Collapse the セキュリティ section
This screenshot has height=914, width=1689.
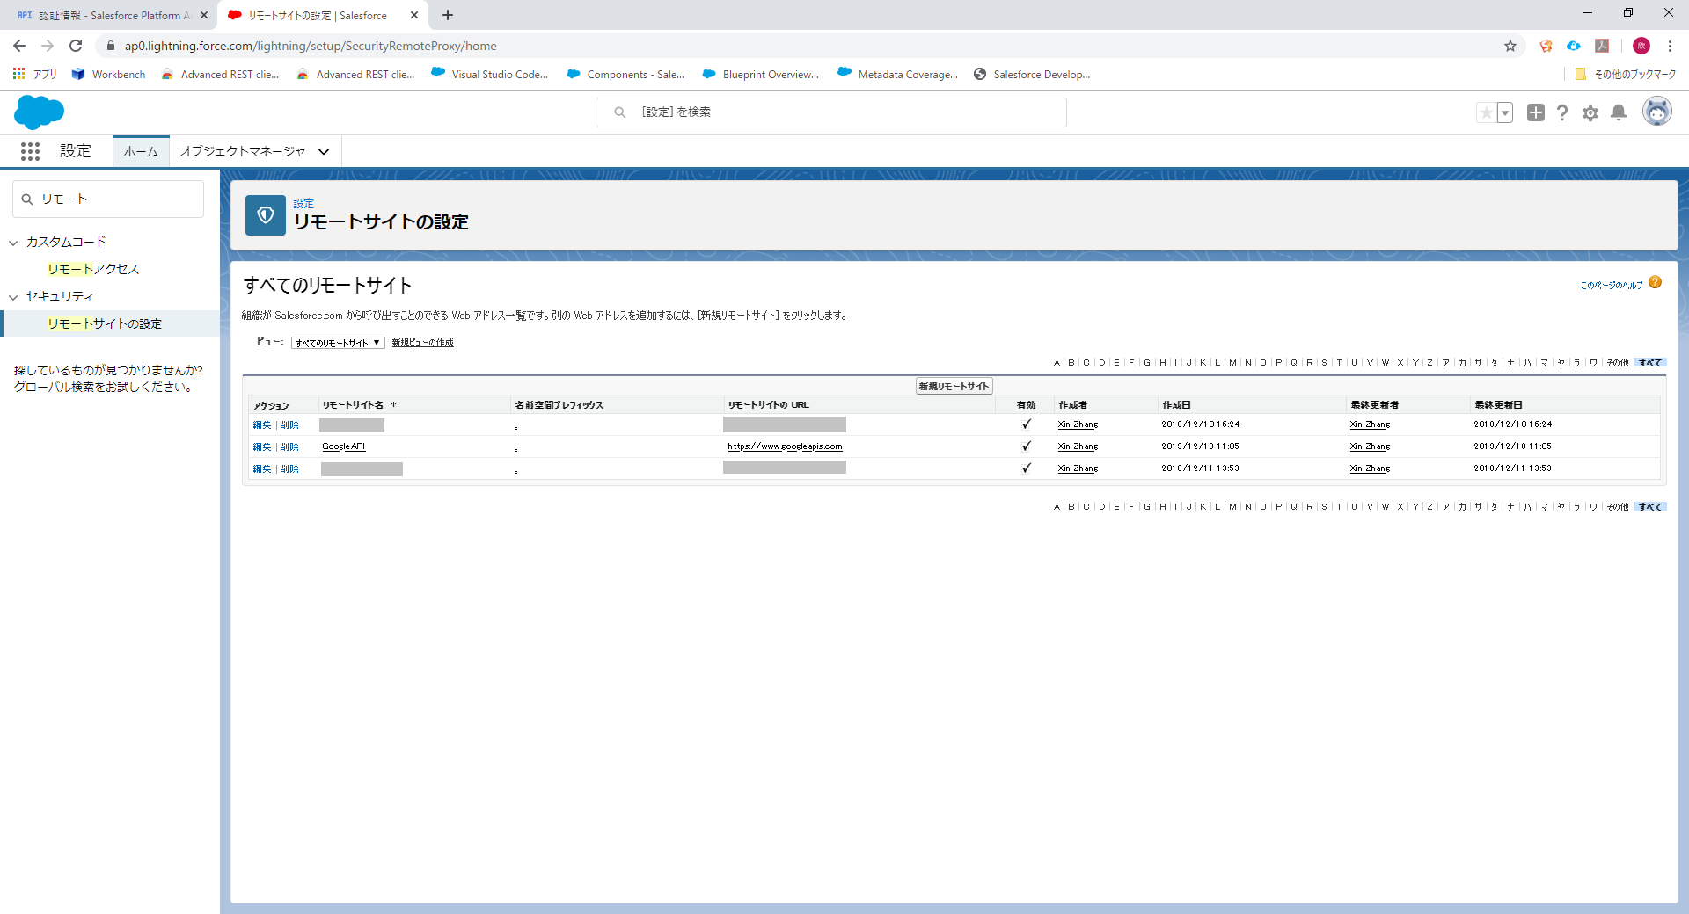[x=13, y=297]
